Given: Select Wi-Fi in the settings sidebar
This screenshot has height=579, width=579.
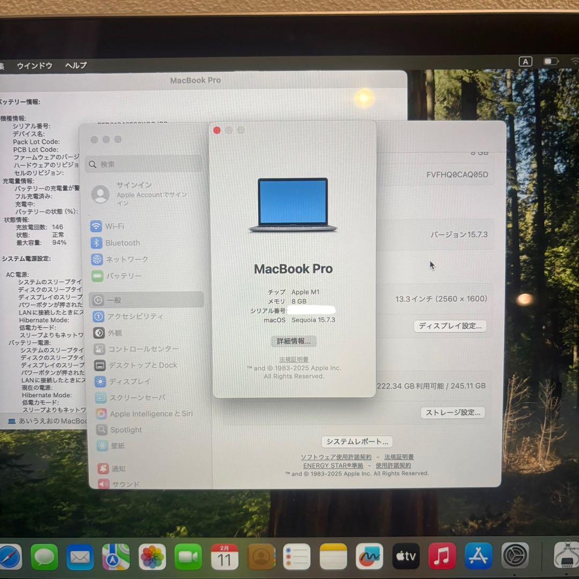Looking at the screenshot, I should pyautogui.click(x=115, y=226).
